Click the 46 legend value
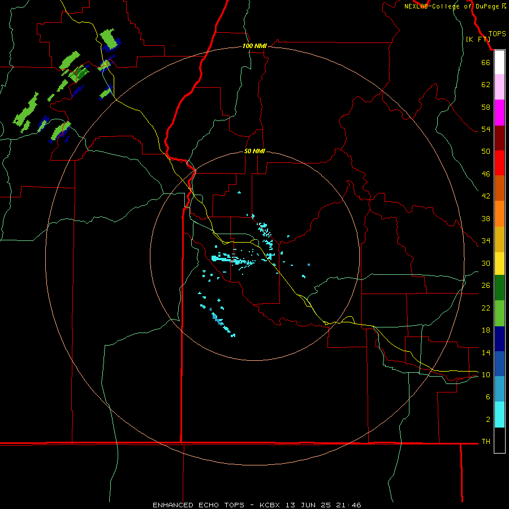 point(486,174)
